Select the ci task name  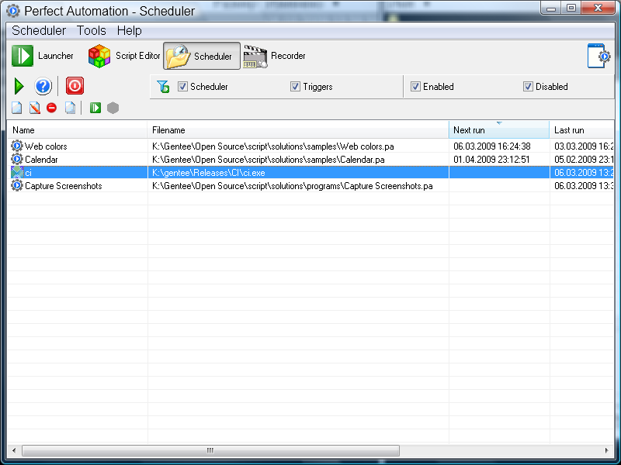click(x=28, y=173)
